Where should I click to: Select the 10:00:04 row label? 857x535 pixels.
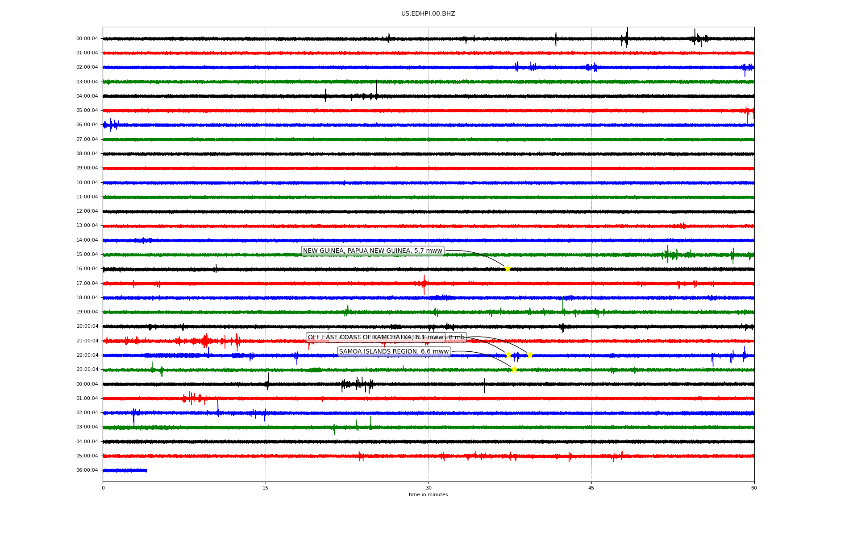coord(87,183)
